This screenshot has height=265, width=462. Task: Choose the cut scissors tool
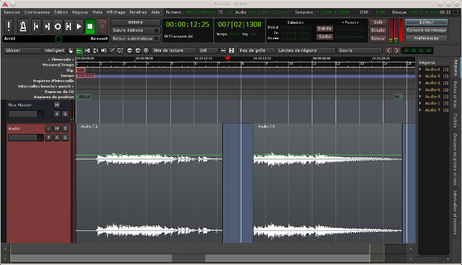[x=87, y=51]
